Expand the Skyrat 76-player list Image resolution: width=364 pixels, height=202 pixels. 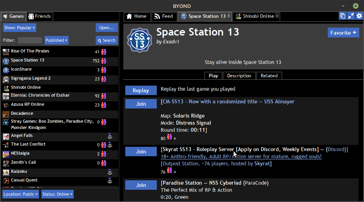pyautogui.click(x=175, y=172)
